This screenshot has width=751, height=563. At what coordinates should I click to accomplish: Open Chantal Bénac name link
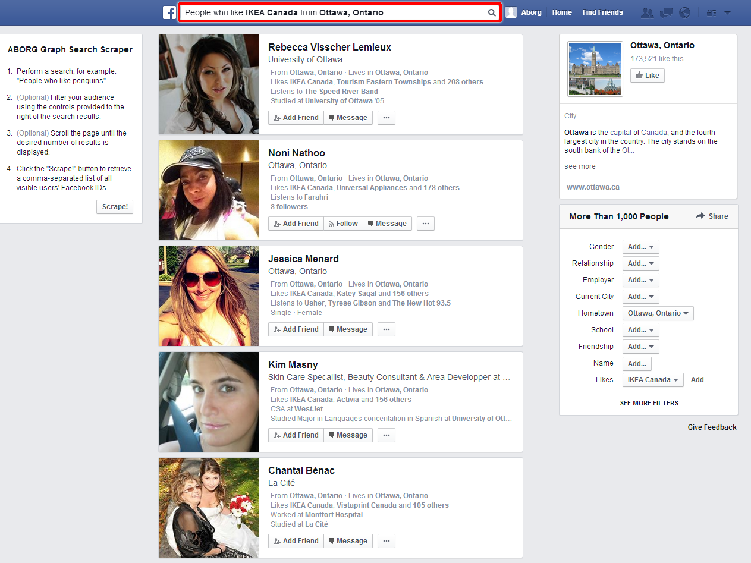pos(301,470)
